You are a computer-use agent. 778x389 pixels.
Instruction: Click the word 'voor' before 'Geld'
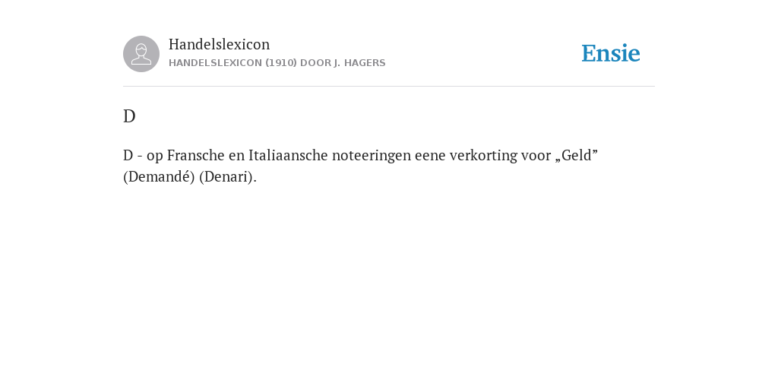pyautogui.click(x=536, y=155)
